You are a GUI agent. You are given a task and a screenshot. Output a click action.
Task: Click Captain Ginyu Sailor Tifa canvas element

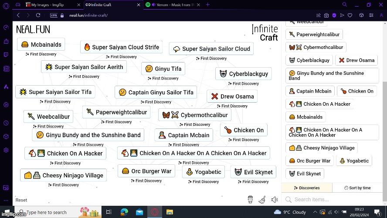[156, 92]
